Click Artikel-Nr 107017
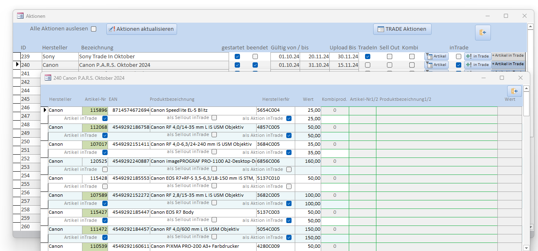The height and width of the screenshot is (251, 538). click(95, 144)
